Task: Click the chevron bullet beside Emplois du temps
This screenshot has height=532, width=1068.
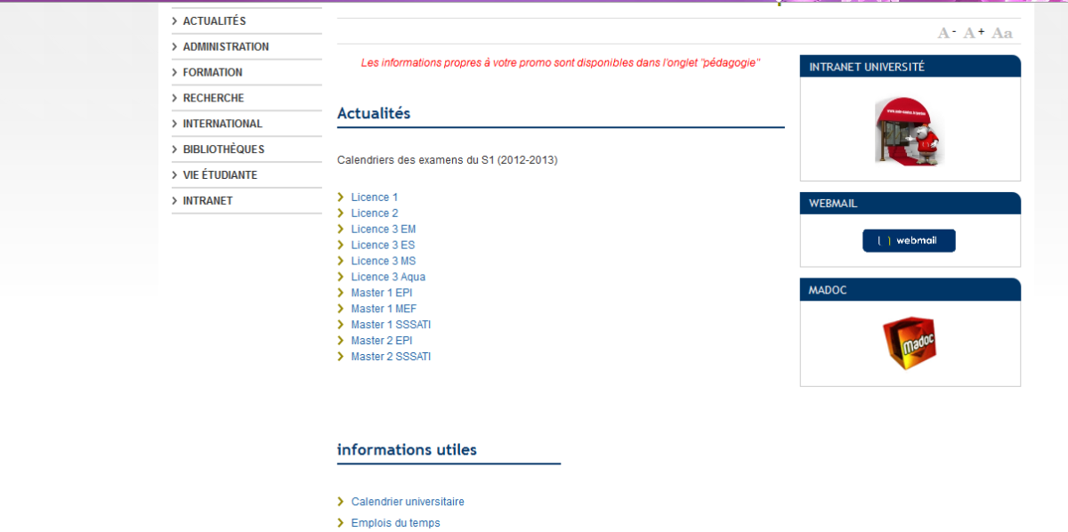Action: 341,524
